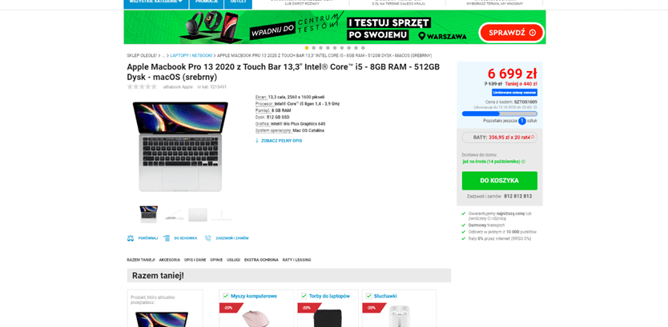This screenshot has width=668, height=327.
Task: Uncheck the Myszy komputerowe checkbox
Action: [x=226, y=296]
